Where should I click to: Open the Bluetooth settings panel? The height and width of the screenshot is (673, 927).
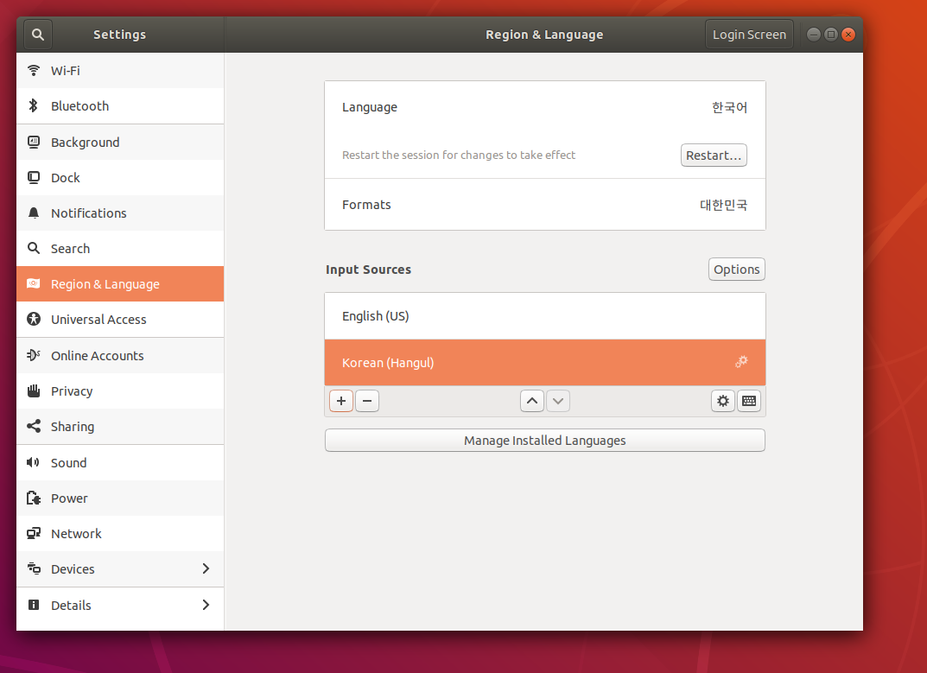point(120,106)
